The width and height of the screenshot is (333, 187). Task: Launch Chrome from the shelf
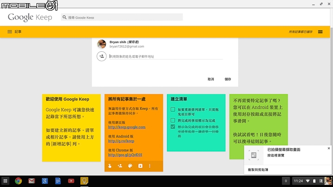(x=18, y=181)
